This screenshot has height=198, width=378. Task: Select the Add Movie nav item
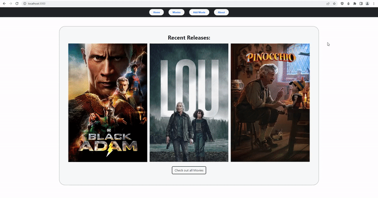(x=199, y=12)
